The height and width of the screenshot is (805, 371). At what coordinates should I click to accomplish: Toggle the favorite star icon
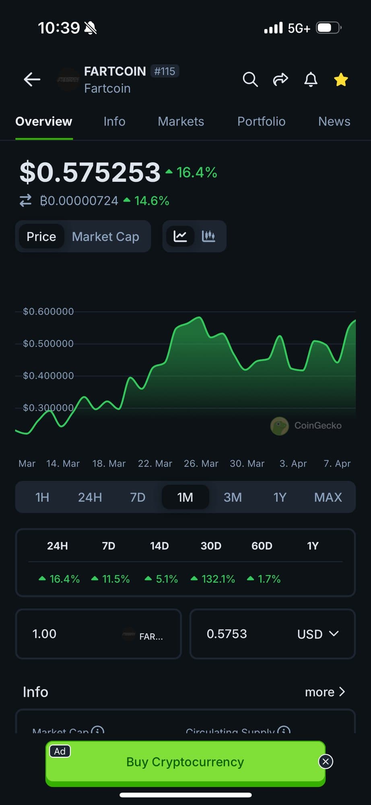coord(341,79)
